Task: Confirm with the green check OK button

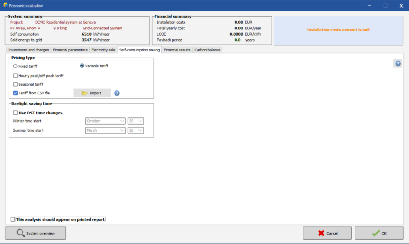Action: (x=379, y=233)
